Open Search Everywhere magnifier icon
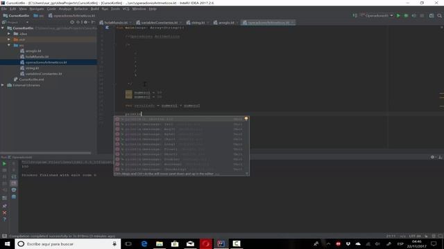The image size is (444, 249). click(x=439, y=16)
